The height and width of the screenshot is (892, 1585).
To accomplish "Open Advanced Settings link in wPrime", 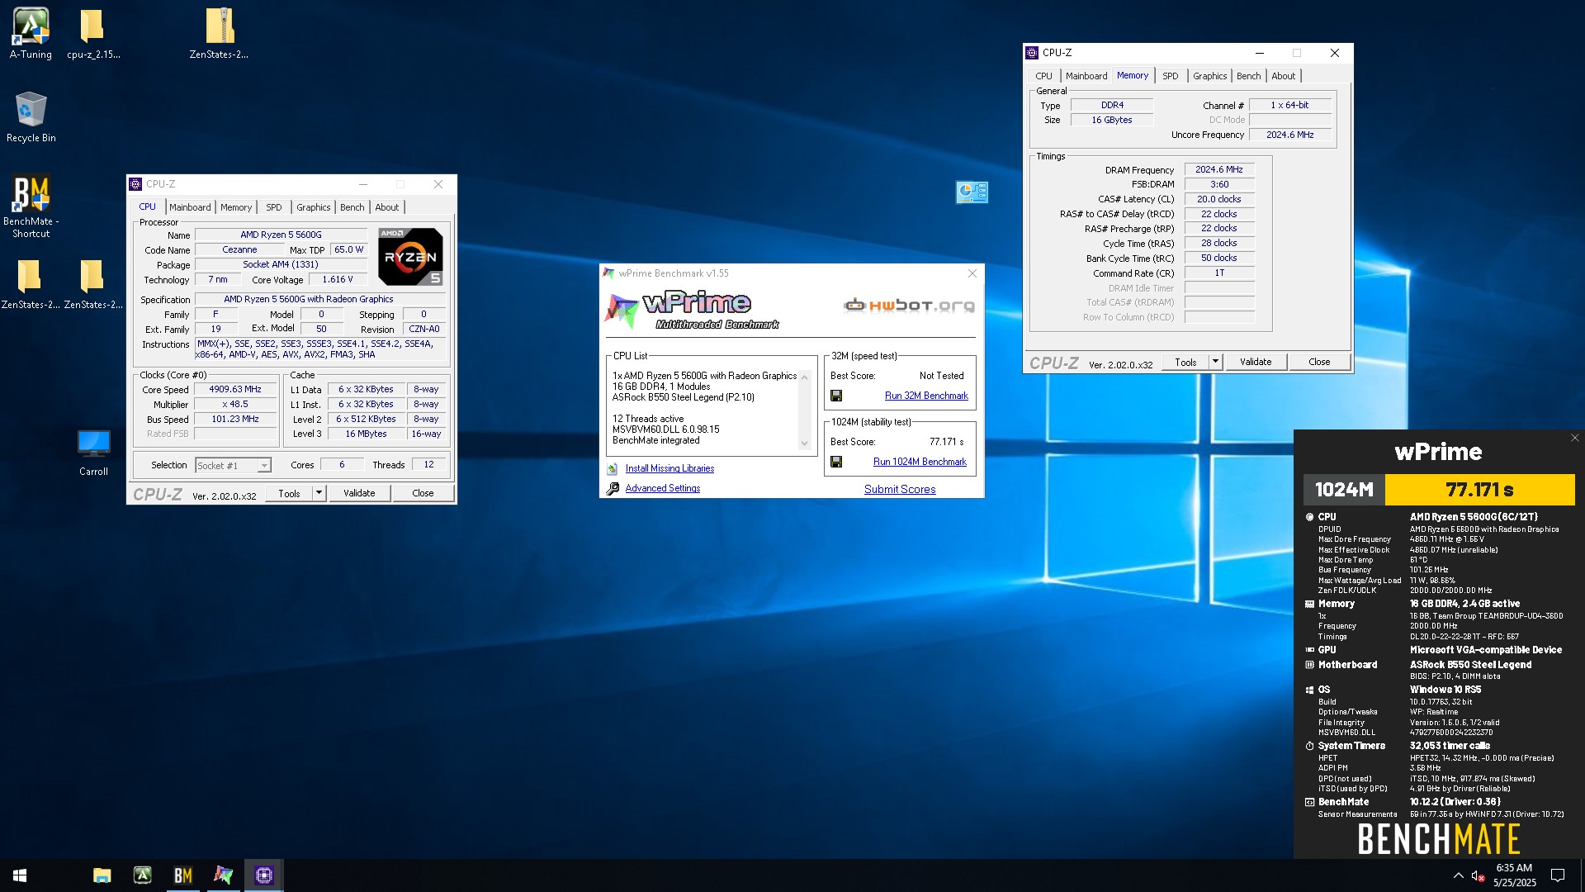I will (662, 488).
